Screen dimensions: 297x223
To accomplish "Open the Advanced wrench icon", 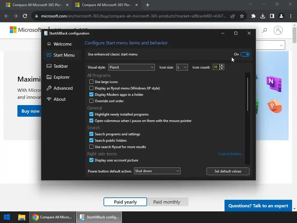I will 49,88.
